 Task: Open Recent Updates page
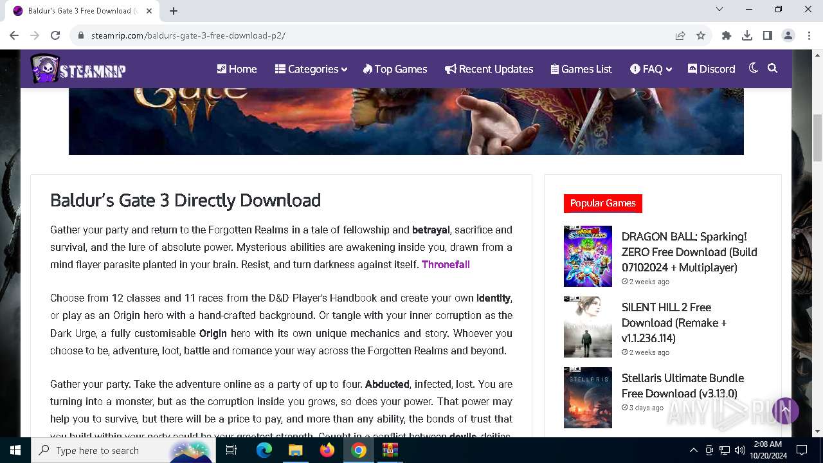click(489, 69)
